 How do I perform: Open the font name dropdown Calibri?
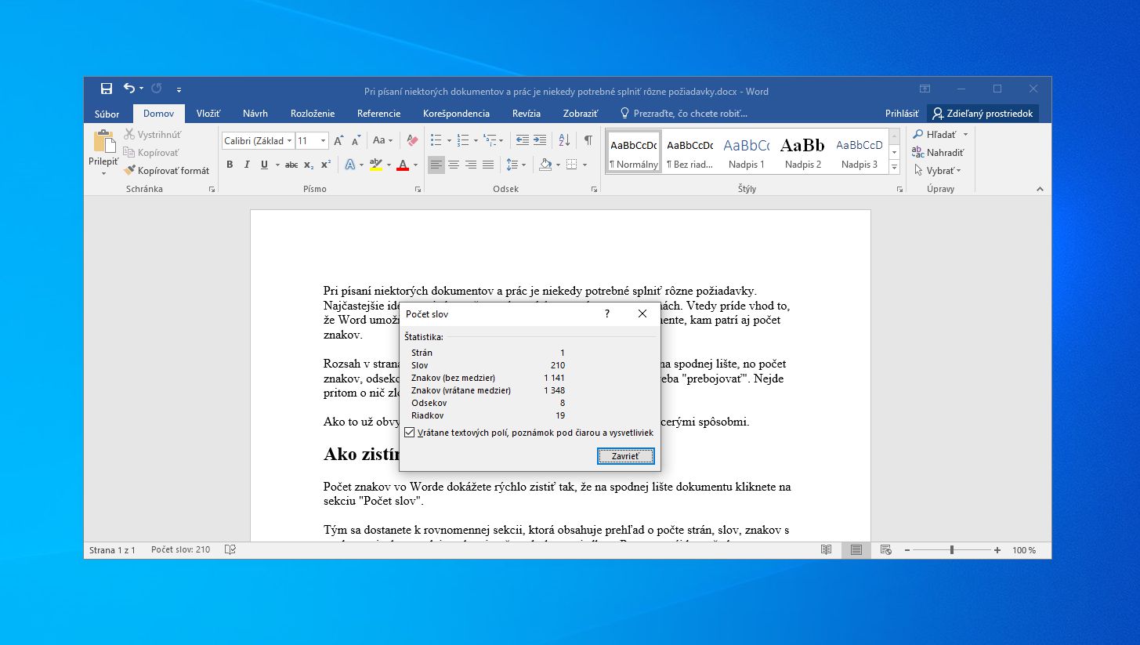[x=290, y=140]
